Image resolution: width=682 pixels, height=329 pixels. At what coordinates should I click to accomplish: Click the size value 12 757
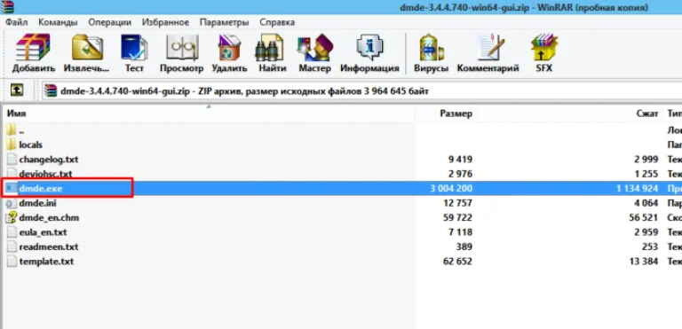coord(457,203)
